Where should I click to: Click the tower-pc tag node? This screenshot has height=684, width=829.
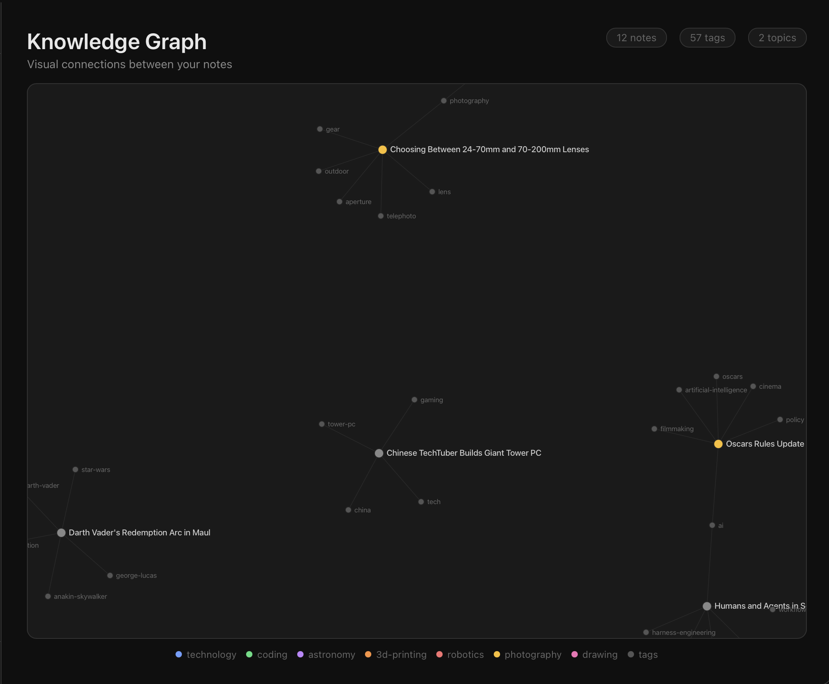pos(322,424)
